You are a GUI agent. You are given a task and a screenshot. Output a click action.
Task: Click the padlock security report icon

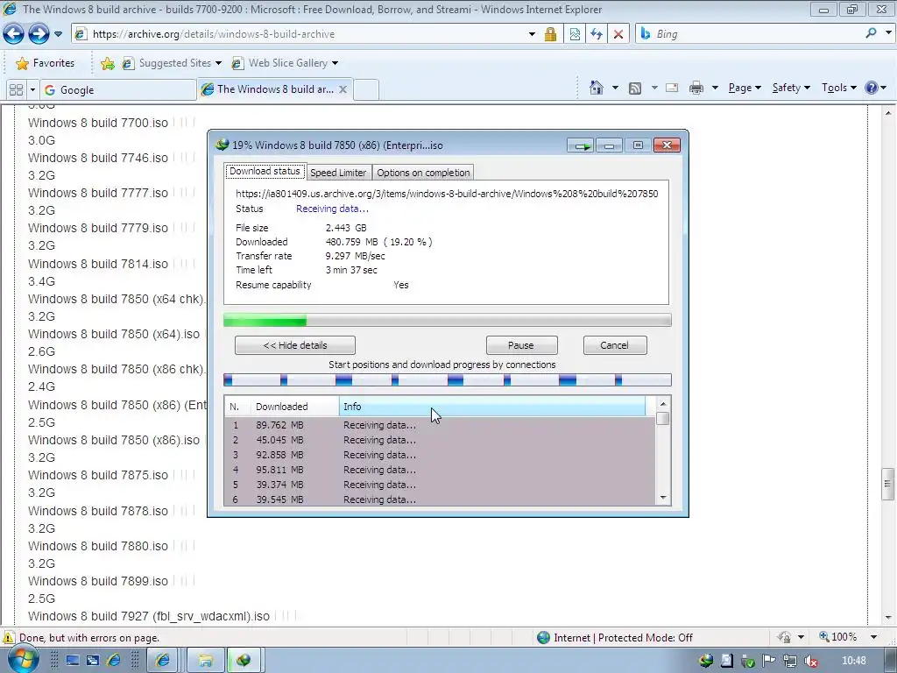pos(550,34)
